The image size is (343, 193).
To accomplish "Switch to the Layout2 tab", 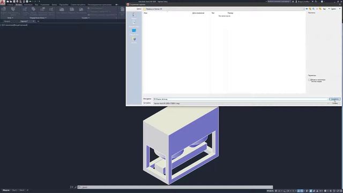I will pyautogui.click(x=22, y=190).
